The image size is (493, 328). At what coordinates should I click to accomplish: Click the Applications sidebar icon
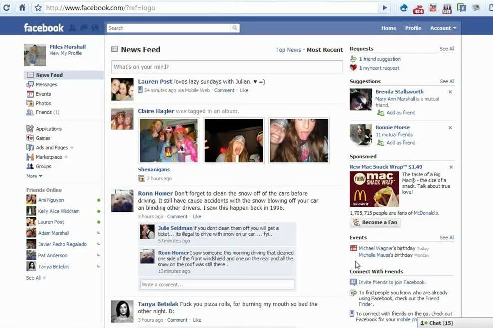coord(30,129)
